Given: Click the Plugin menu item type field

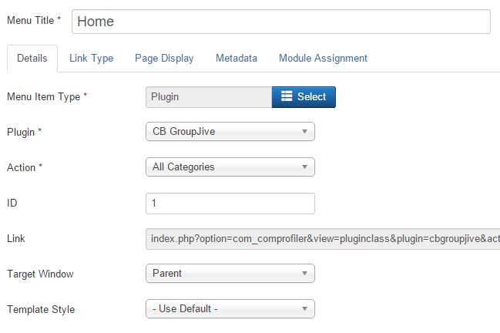Looking at the screenshot, I should tap(209, 97).
